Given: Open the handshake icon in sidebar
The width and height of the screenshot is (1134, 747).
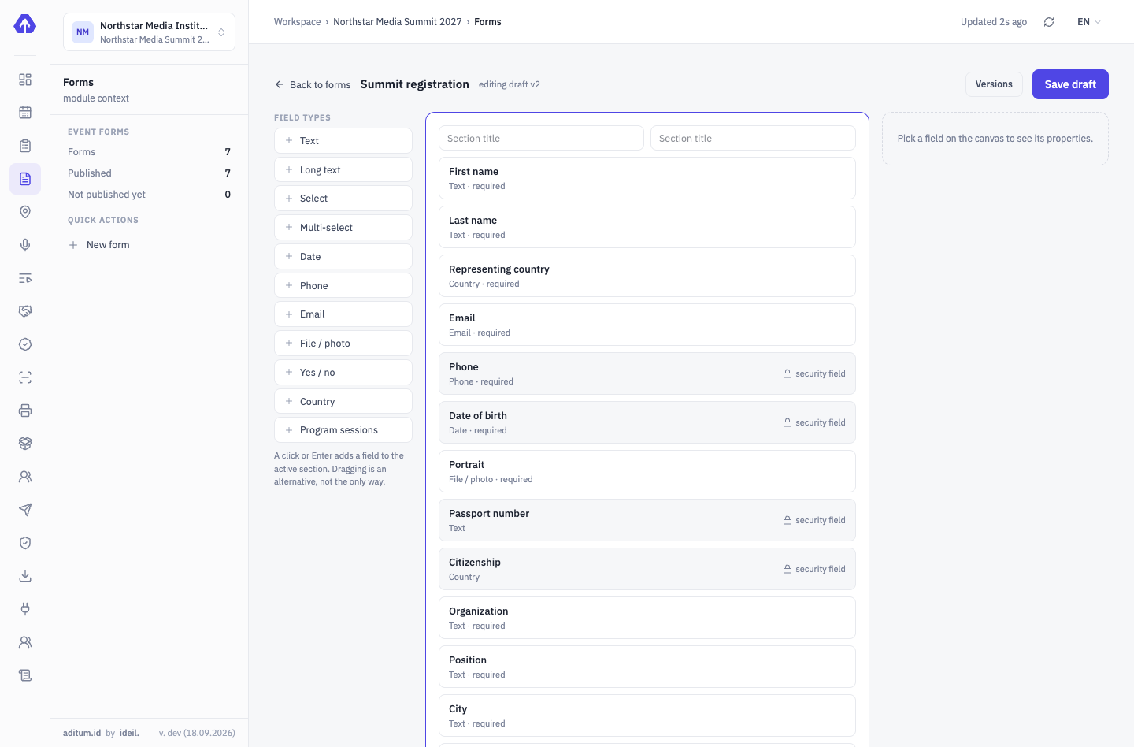Looking at the screenshot, I should pos(25,311).
